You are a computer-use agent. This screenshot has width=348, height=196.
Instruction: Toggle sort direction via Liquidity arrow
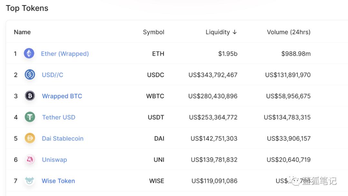(235, 32)
